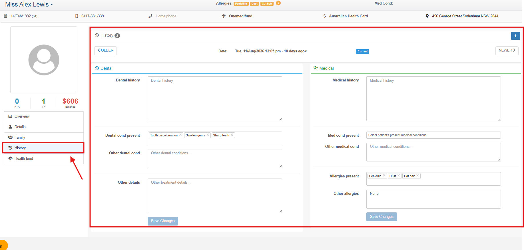Save Changes in the Dental section

point(163,221)
